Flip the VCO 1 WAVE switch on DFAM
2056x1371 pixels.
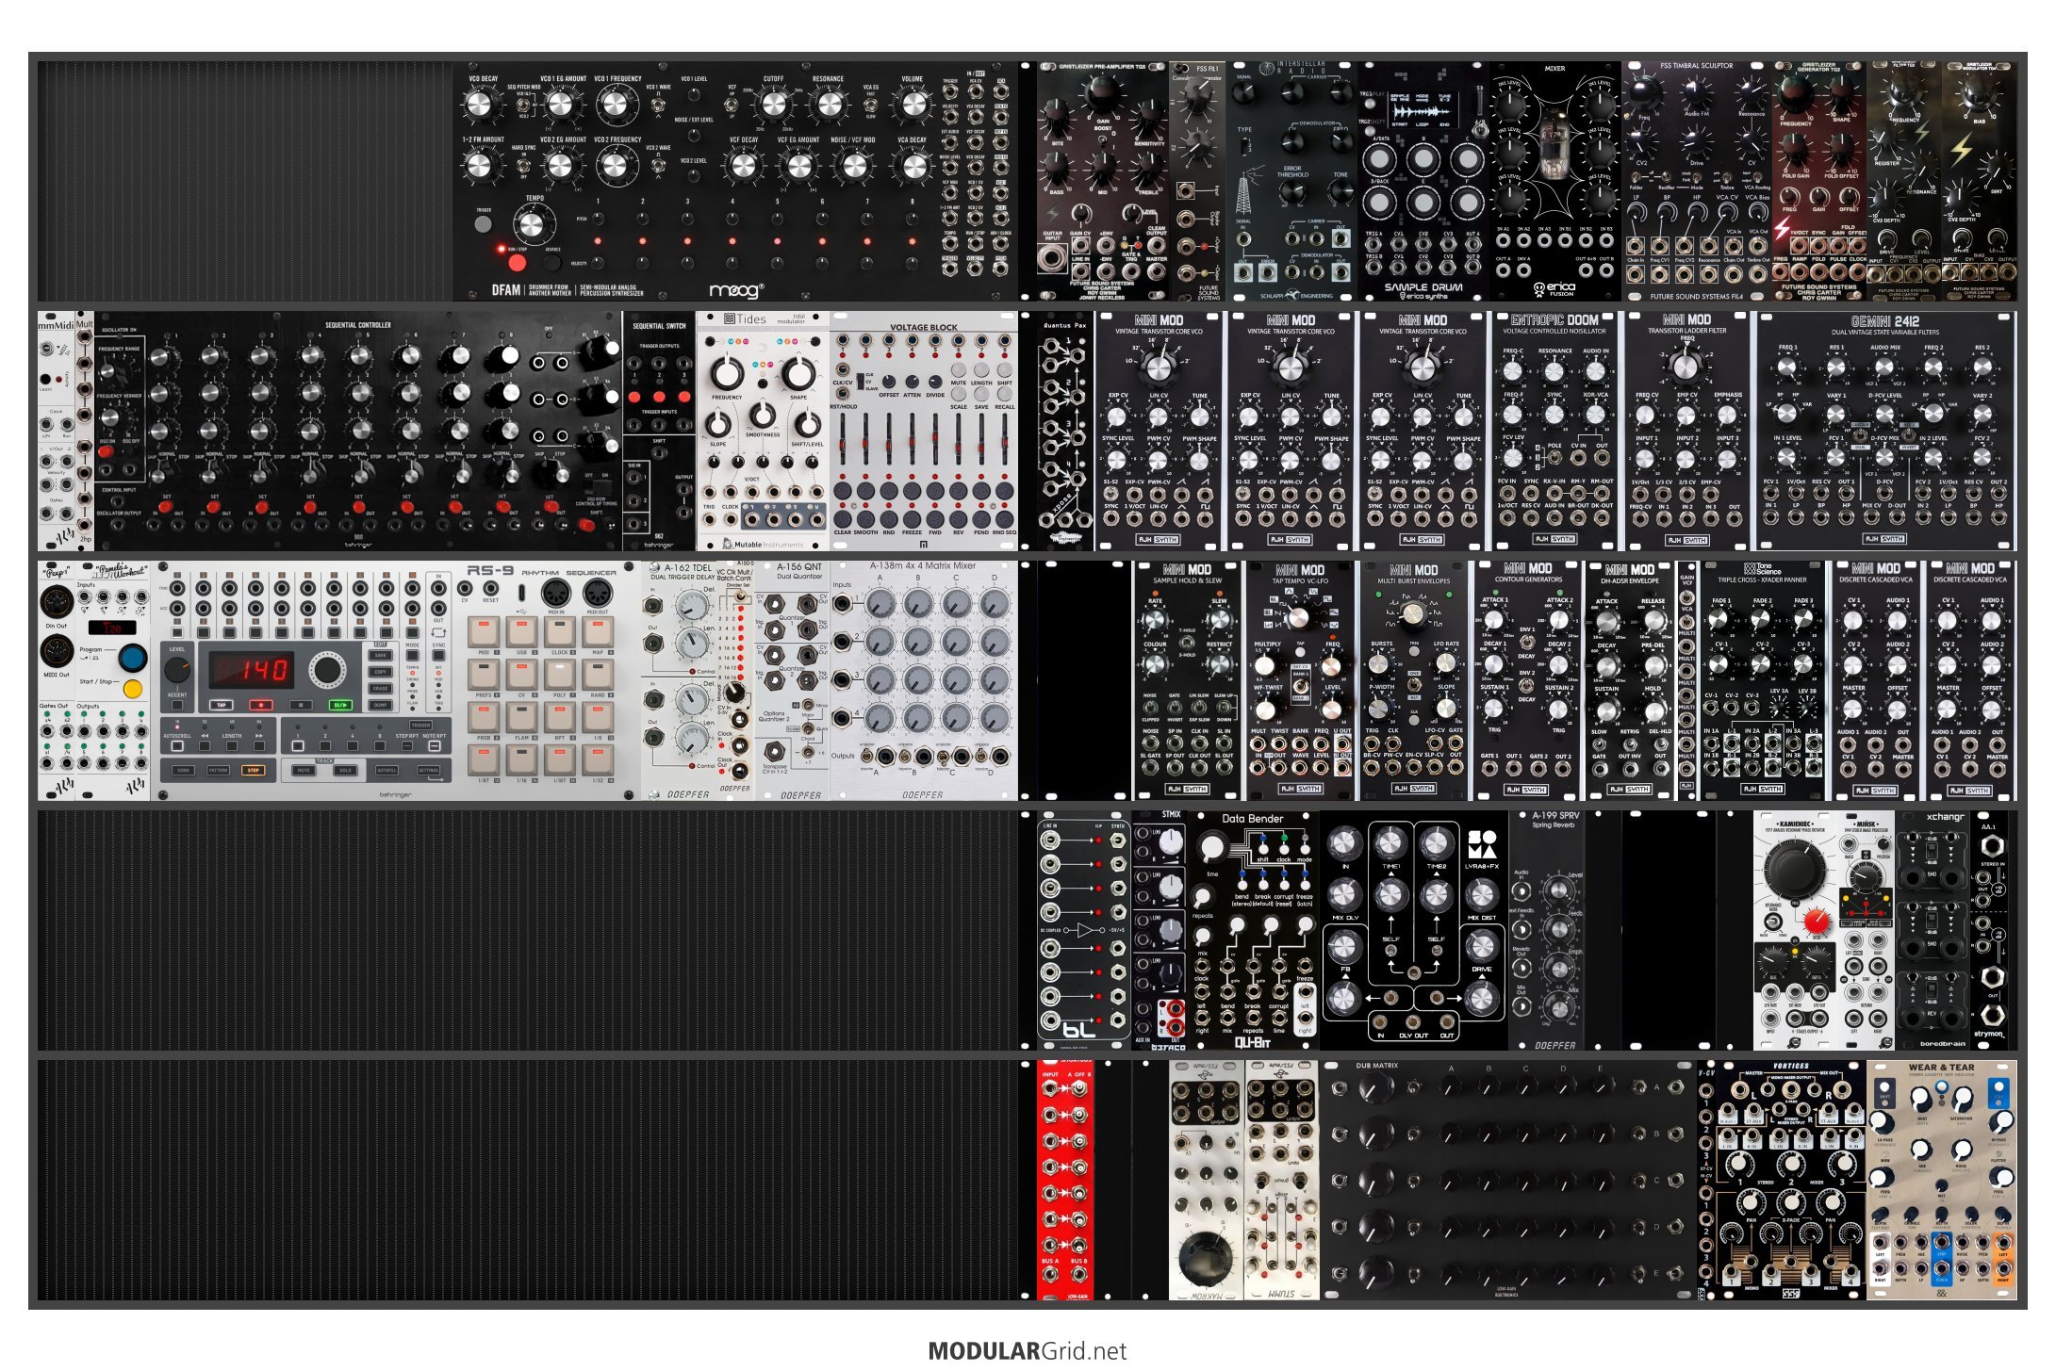[658, 104]
